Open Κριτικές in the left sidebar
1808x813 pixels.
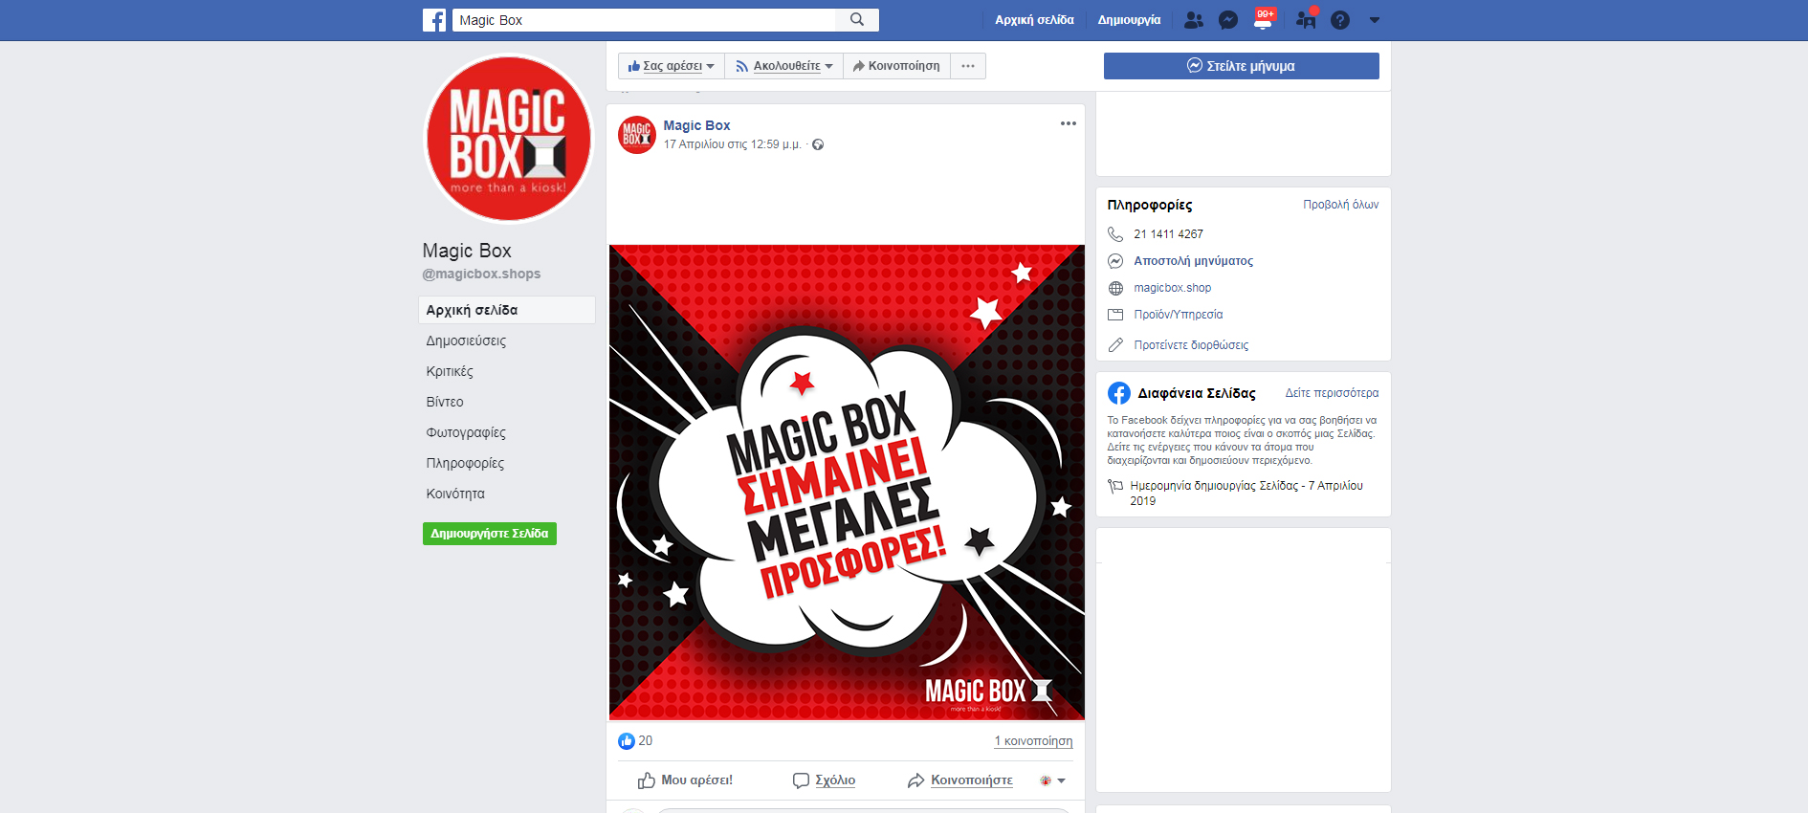coord(450,371)
